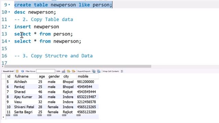
Task: Click comment '-- 3. Copy Structre and Data'
Action: [x=53, y=56]
